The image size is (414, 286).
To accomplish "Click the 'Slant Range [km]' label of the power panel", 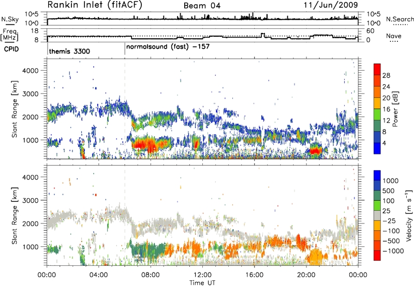I will pyautogui.click(x=14, y=109).
